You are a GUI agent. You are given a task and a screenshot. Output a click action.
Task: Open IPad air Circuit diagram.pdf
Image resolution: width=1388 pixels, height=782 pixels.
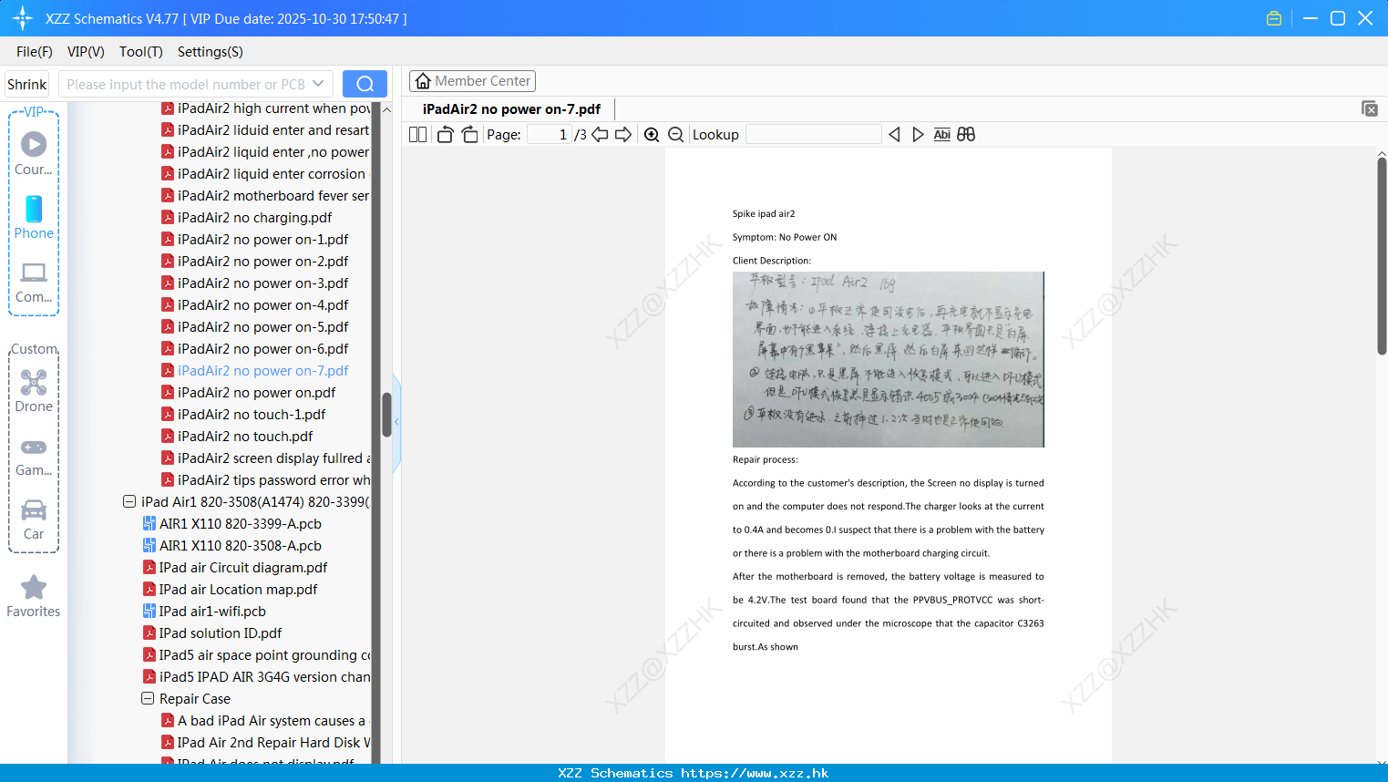pyautogui.click(x=243, y=568)
